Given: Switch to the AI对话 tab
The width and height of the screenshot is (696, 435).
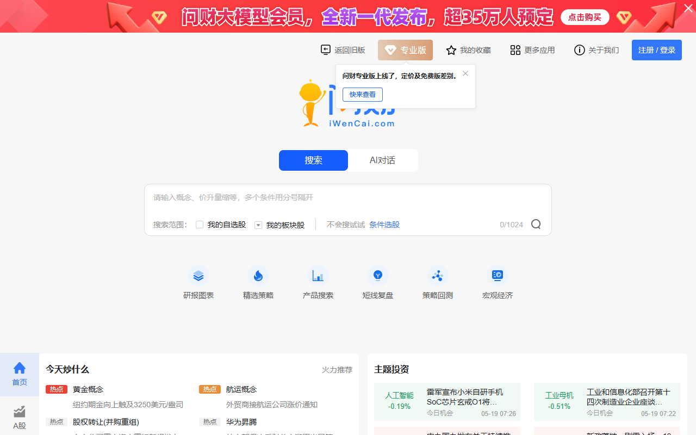Looking at the screenshot, I should click(383, 160).
